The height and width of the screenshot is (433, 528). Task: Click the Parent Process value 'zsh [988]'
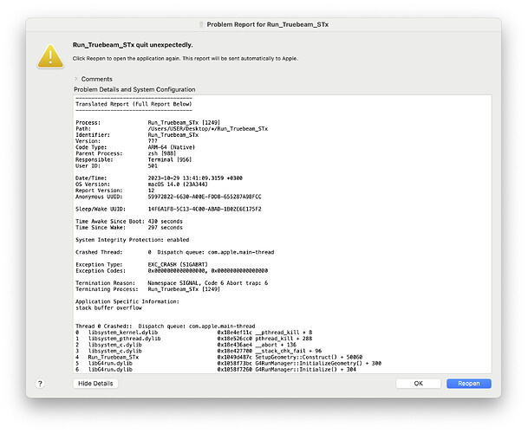point(161,153)
